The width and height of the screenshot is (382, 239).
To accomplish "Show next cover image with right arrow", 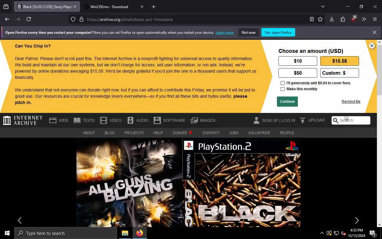I will coord(357,220).
